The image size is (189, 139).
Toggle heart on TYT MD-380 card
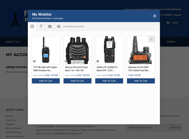point(34,61)
